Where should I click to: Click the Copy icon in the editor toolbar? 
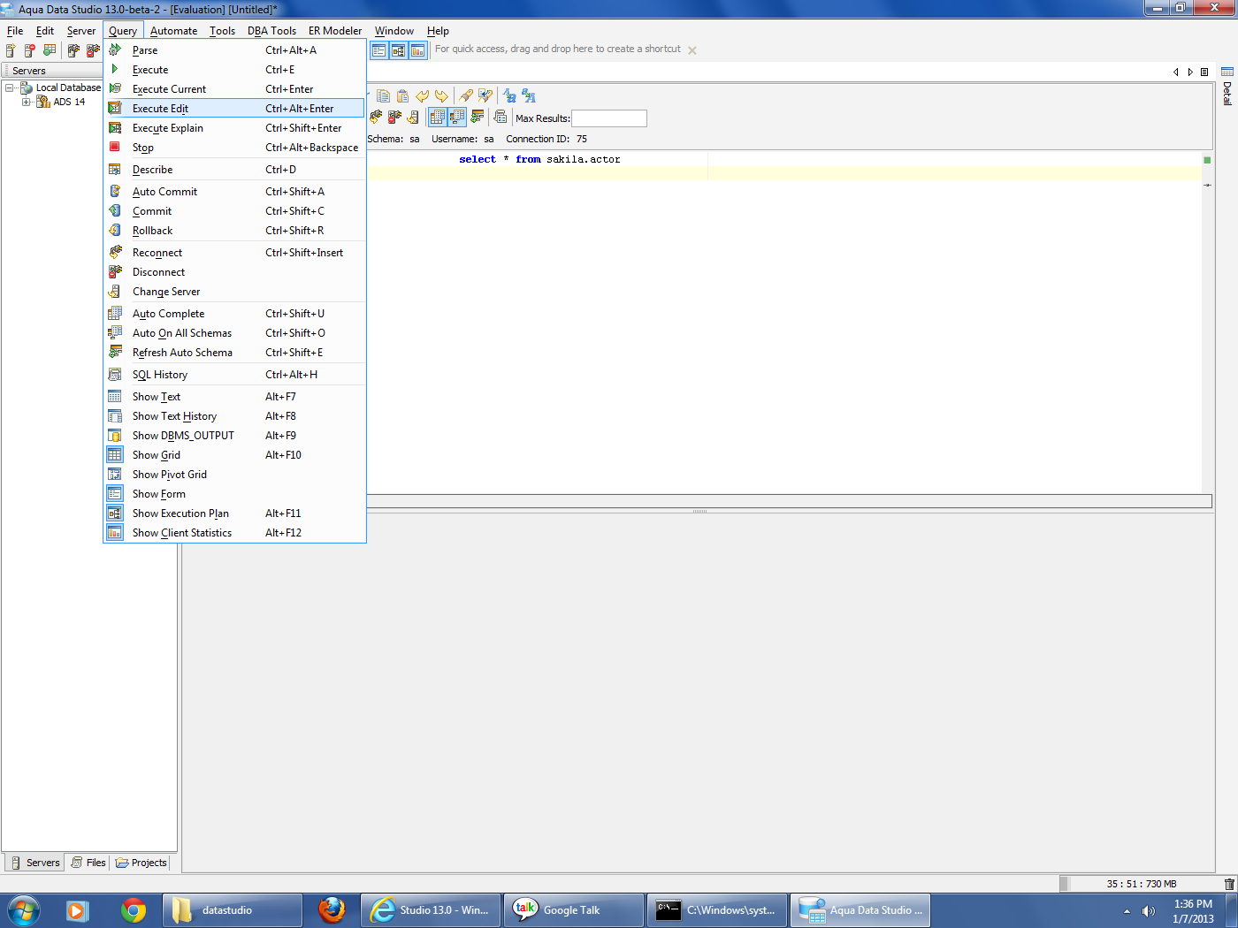click(x=384, y=95)
